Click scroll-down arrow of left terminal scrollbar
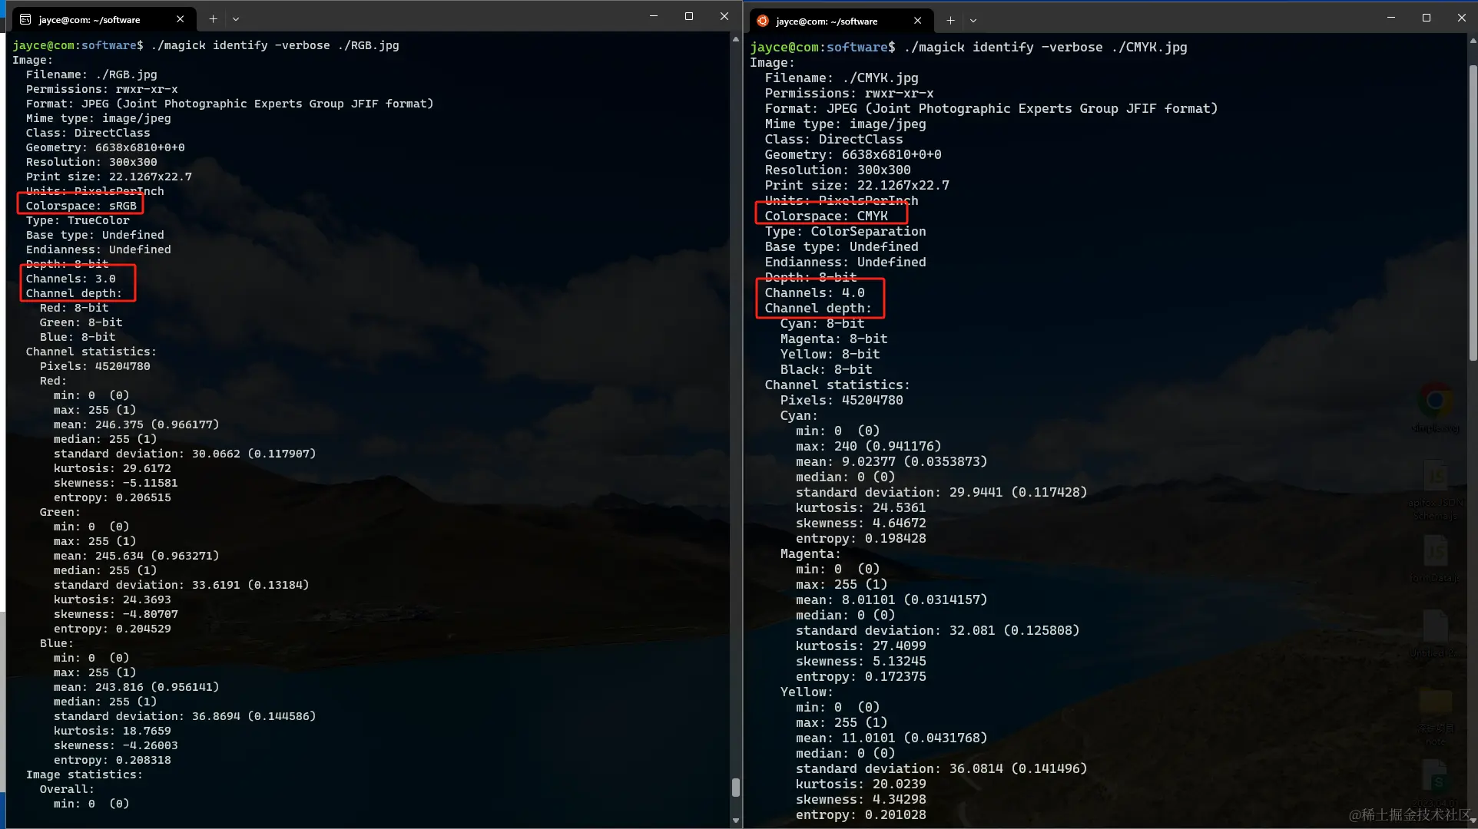Image resolution: width=1478 pixels, height=829 pixels. [x=736, y=820]
